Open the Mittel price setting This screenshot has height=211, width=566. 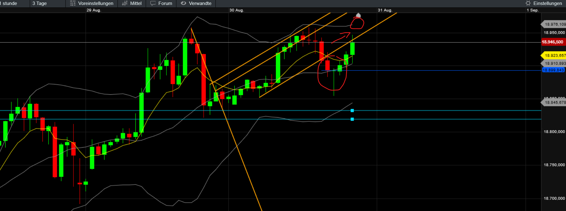pyautogui.click(x=136, y=3)
